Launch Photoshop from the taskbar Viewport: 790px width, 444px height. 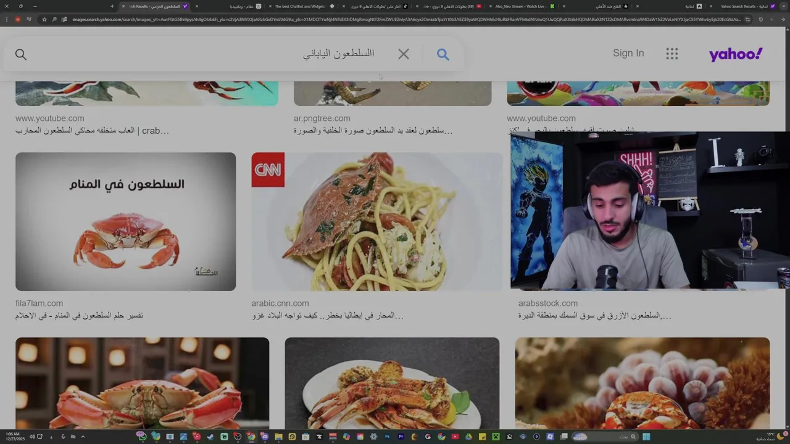[x=387, y=437]
